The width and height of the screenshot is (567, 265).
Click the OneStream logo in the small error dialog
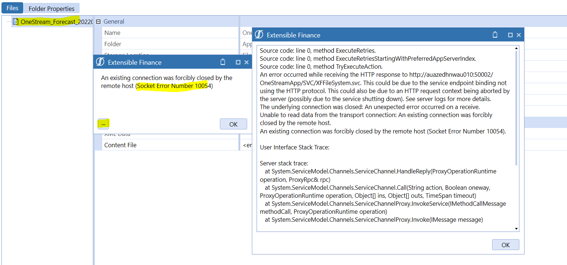pyautogui.click(x=100, y=62)
